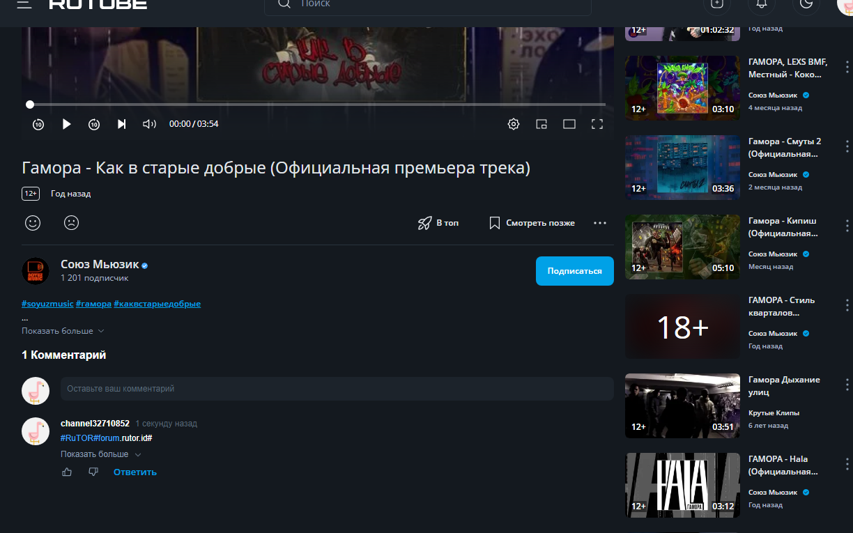
Task: Open Крутые Клипы channel link
Action: click(x=774, y=413)
